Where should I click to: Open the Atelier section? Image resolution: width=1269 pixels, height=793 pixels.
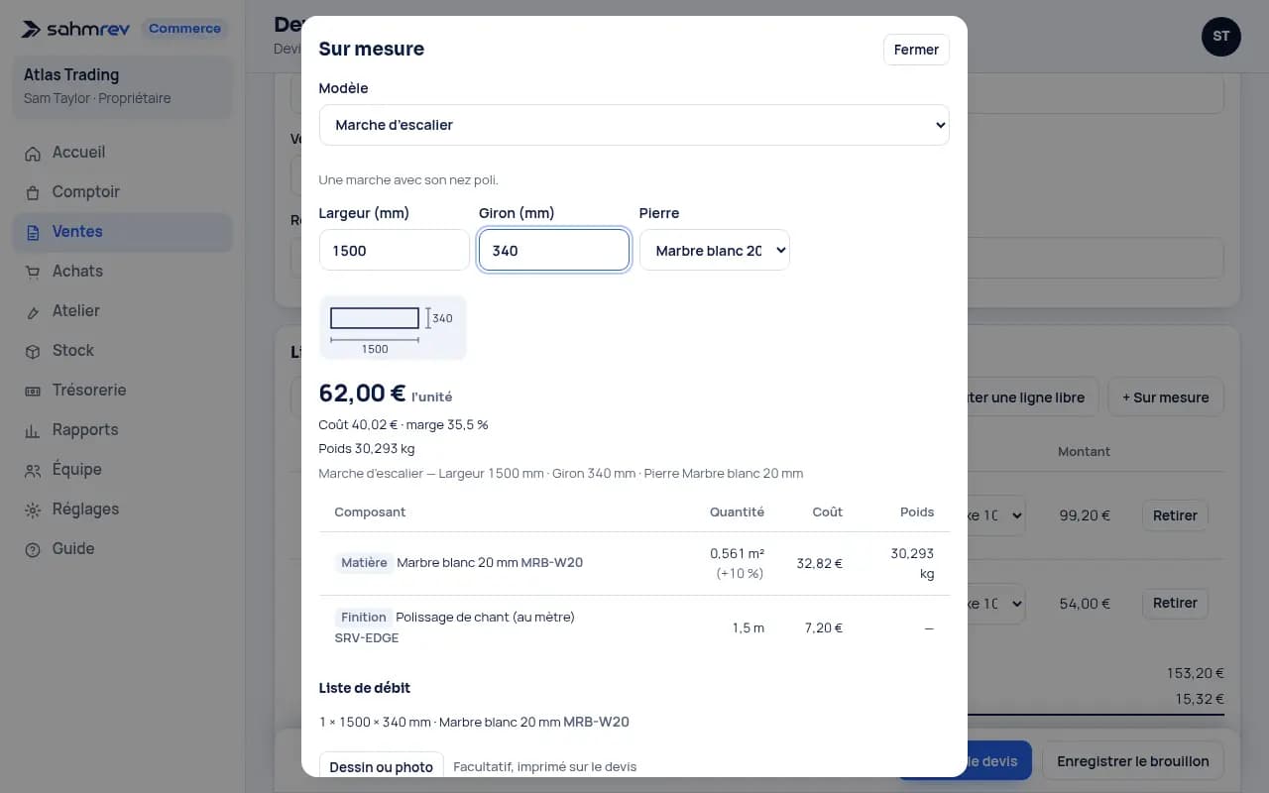point(122,311)
